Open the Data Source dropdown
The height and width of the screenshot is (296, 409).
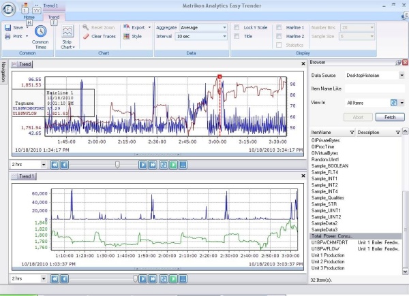(402, 76)
